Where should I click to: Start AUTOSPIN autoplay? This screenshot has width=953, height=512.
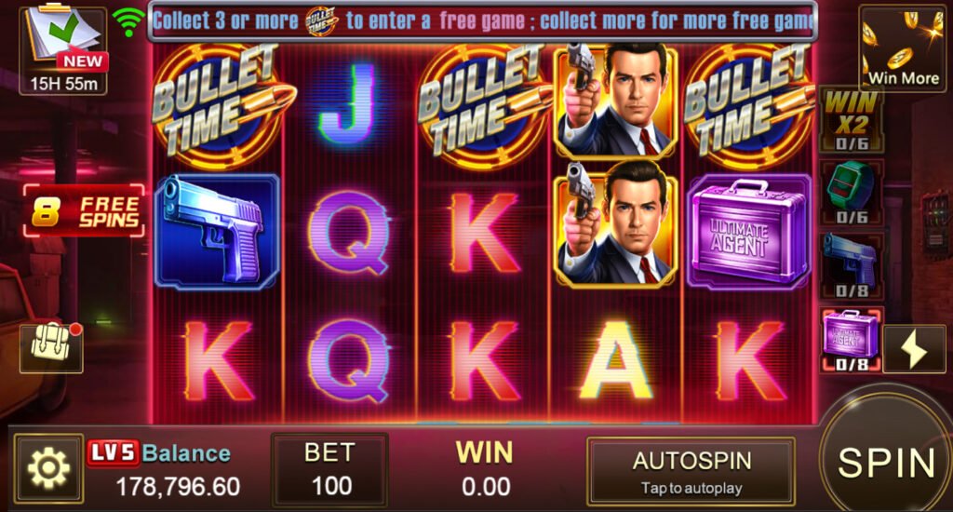(691, 472)
